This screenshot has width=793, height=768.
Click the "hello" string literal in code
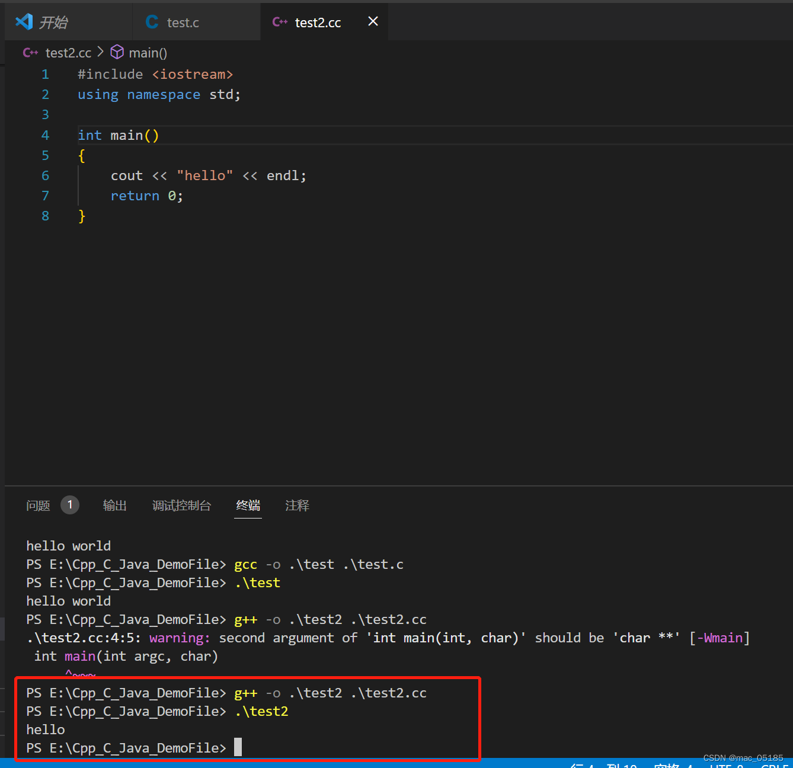[x=205, y=176]
